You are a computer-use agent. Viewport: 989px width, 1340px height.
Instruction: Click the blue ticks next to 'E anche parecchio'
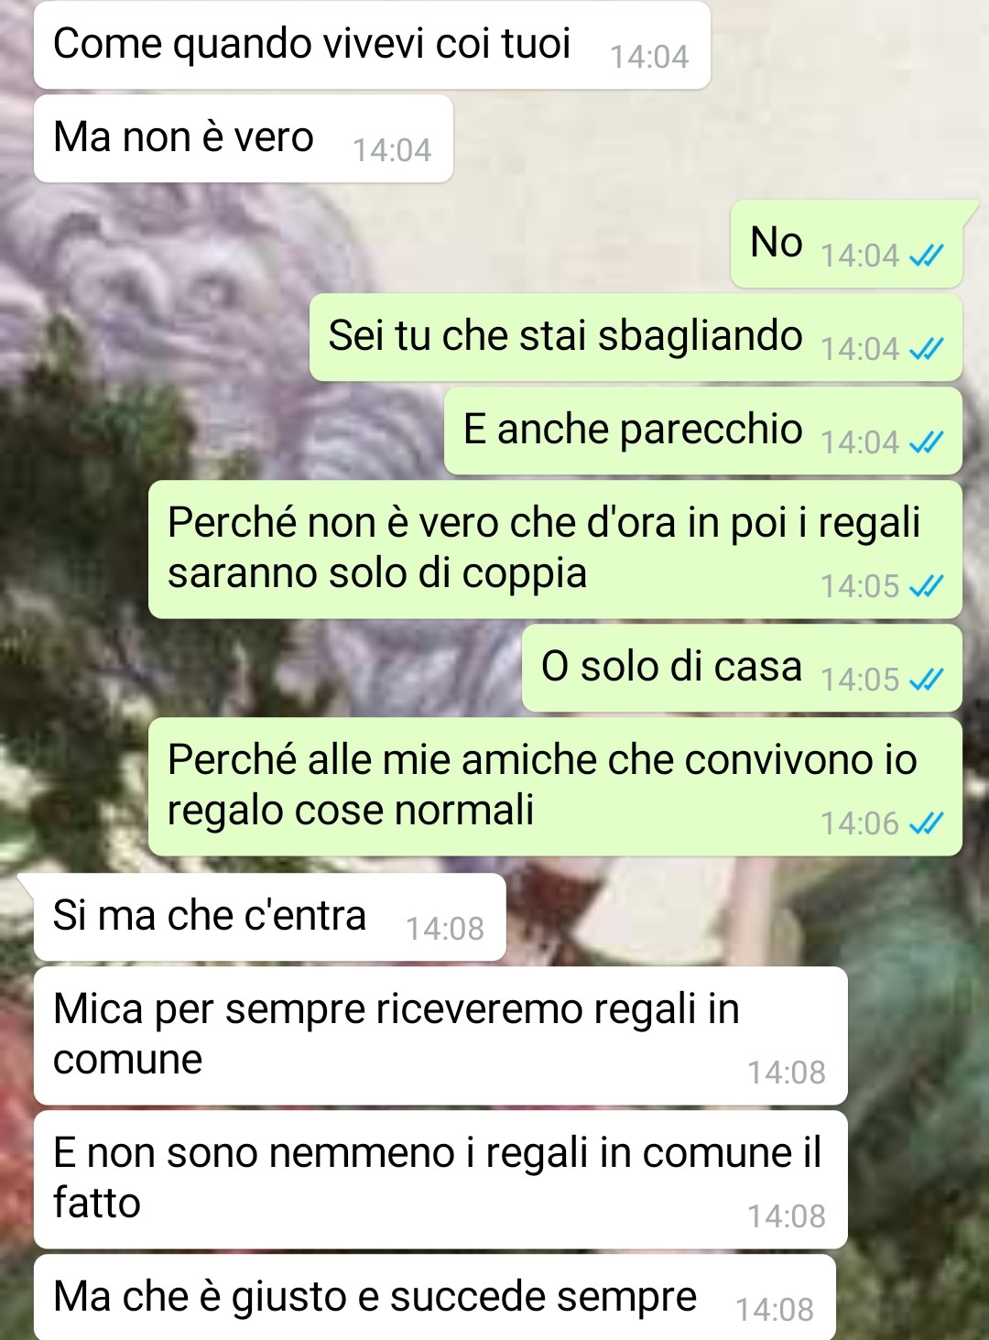[926, 442]
